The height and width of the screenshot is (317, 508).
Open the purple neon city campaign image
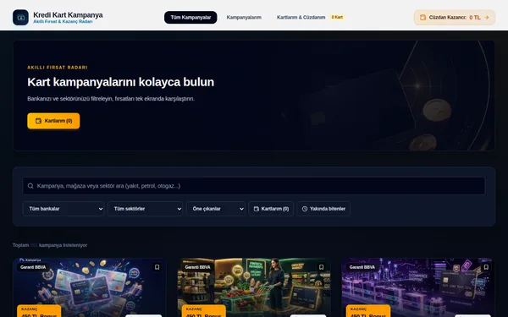point(418,287)
